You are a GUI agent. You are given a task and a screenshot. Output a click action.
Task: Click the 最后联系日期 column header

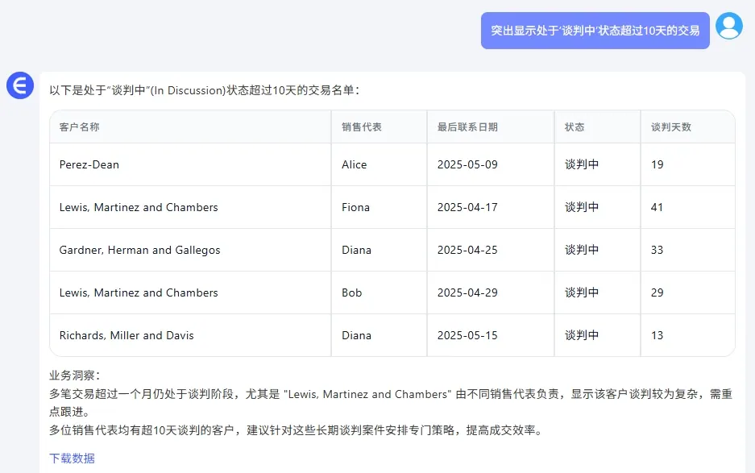(x=491, y=127)
